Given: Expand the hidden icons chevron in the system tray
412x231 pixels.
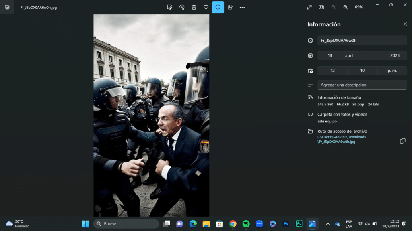Looking at the screenshot, I should pos(328,224).
